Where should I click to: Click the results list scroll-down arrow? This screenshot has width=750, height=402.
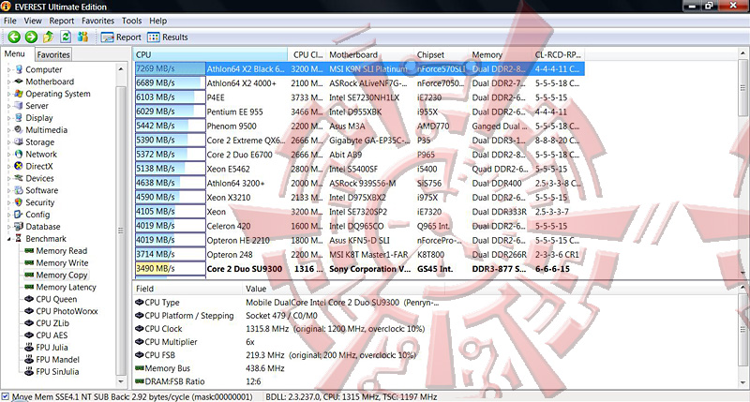743,273
